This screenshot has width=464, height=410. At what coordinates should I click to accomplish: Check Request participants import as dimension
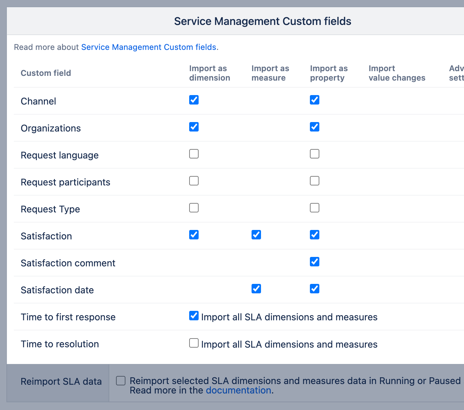pos(194,181)
